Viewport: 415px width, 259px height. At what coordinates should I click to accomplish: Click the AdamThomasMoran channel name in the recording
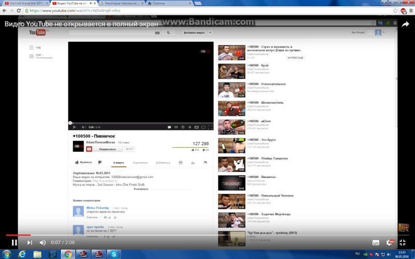100,142
